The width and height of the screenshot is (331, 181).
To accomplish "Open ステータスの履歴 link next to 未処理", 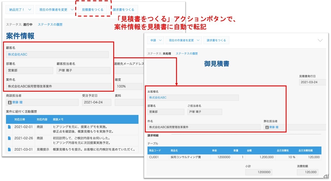I will (x=187, y=54).
